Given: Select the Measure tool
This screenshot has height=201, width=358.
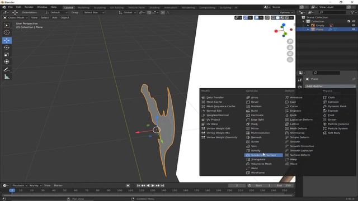Looking at the screenshot, I should pyautogui.click(x=7, y=77).
